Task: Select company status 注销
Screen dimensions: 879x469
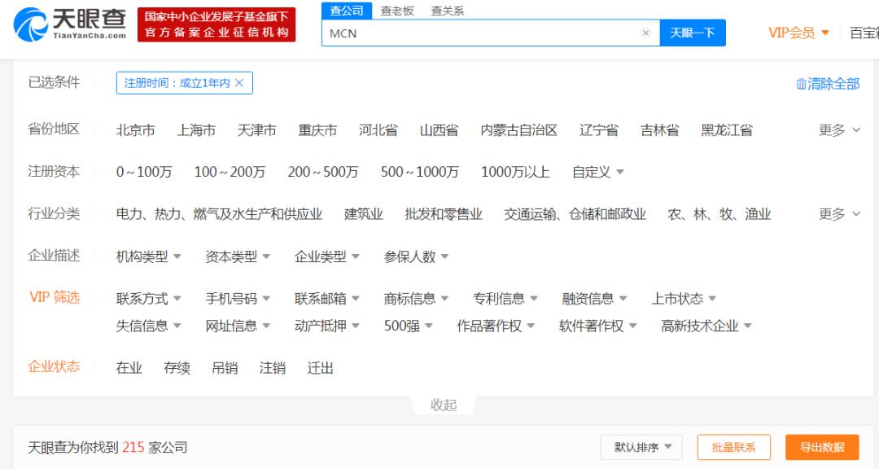Action: click(273, 368)
